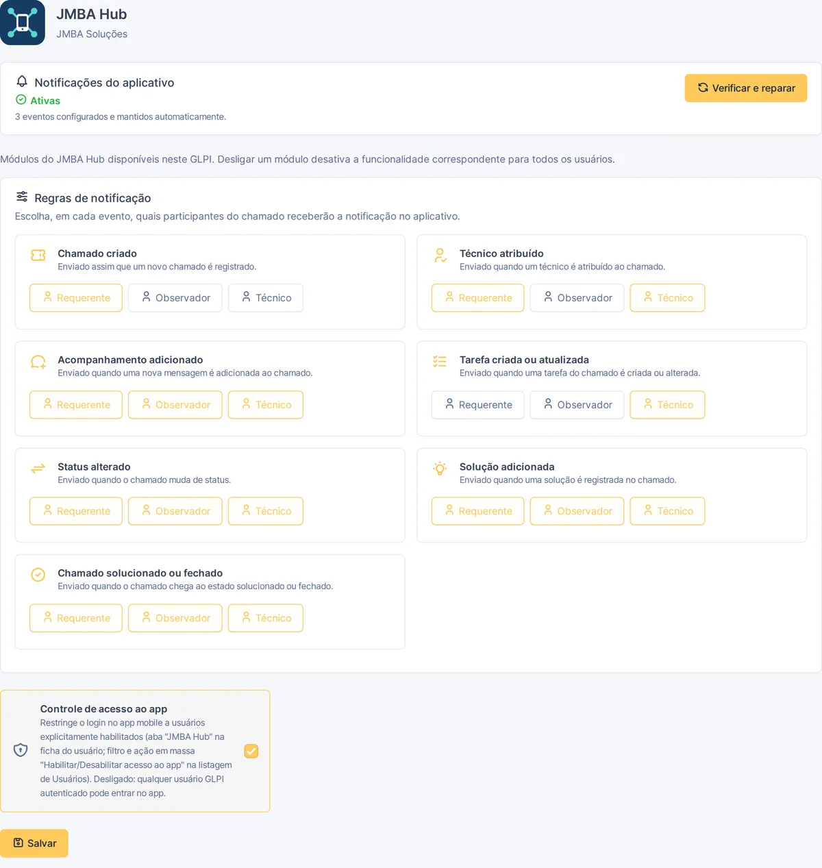Save settings with the Salvar button
Viewport: 822px width, 868px height.
(x=34, y=843)
